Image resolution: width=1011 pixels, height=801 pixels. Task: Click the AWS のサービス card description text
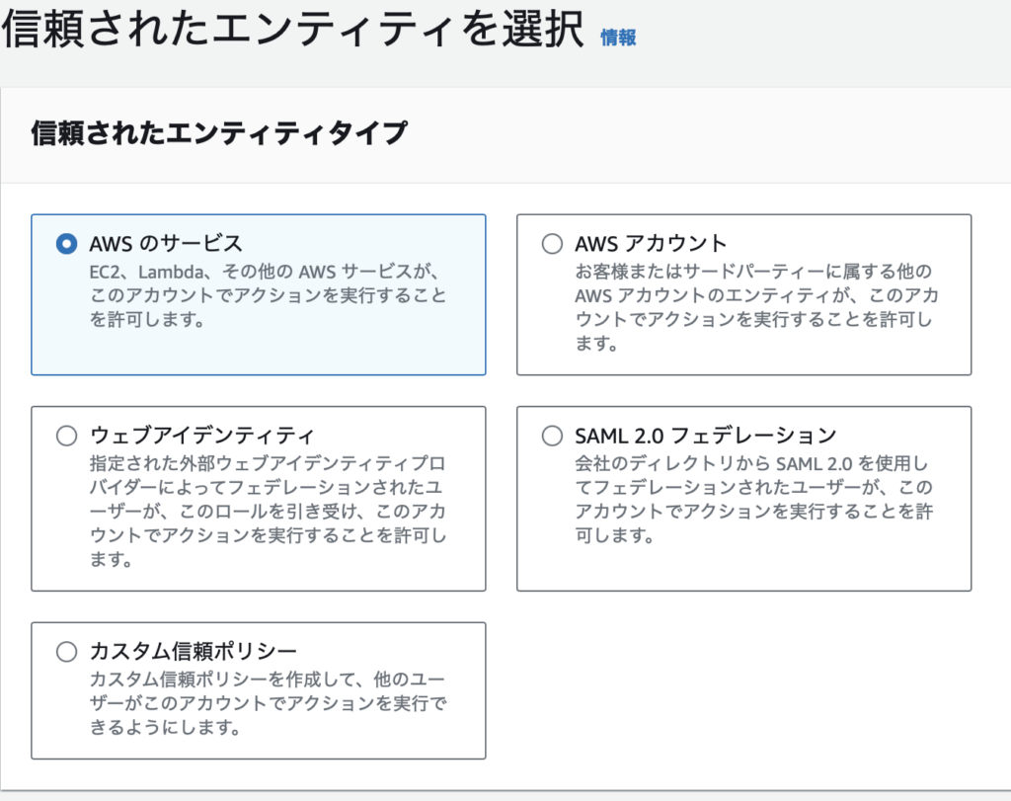pos(268,295)
